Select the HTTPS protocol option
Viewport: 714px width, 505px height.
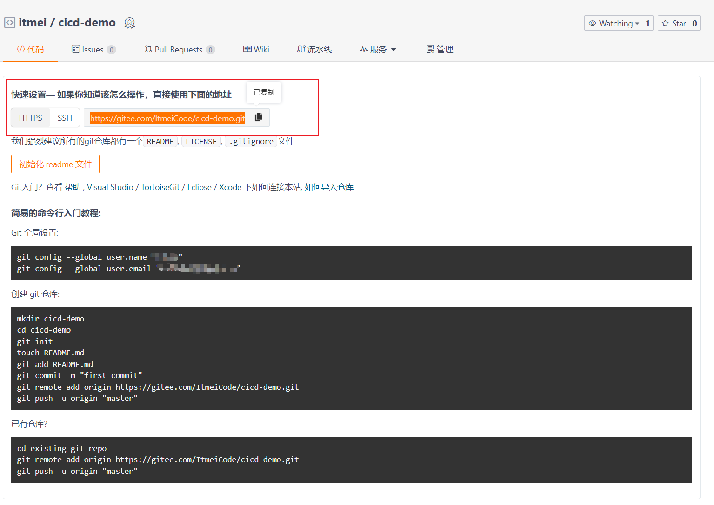coord(30,118)
